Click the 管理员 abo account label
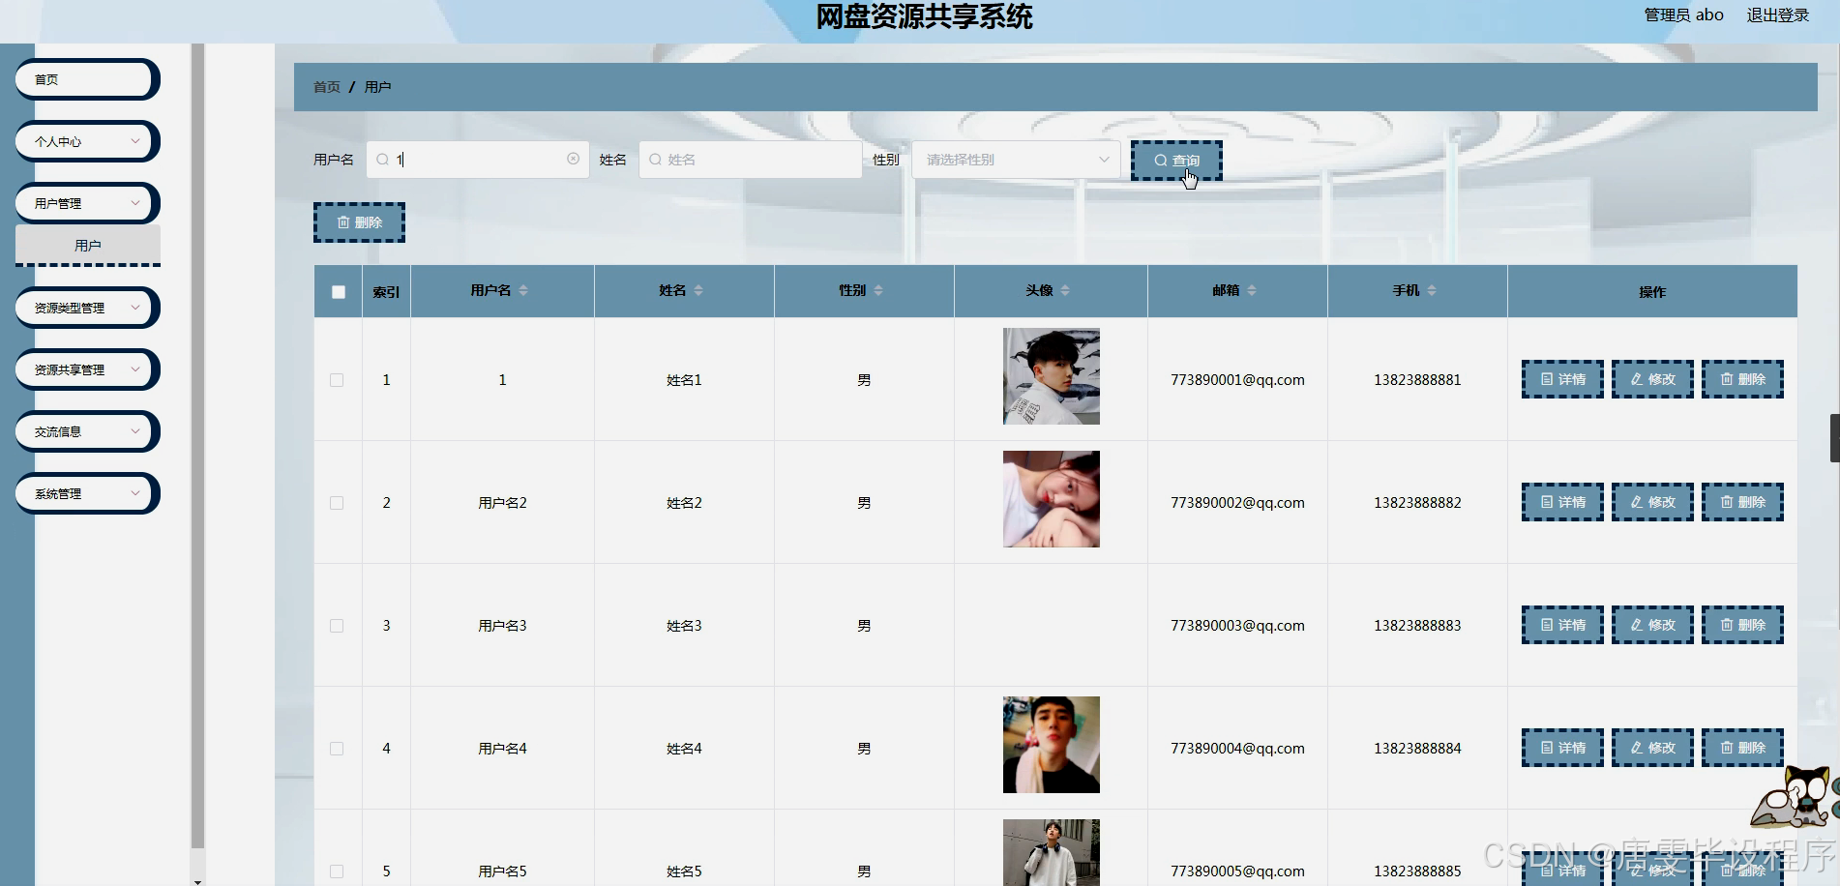1840x886 pixels. tap(1683, 15)
